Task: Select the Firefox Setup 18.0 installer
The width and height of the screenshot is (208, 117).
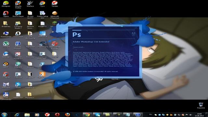Action: tap(43, 15)
